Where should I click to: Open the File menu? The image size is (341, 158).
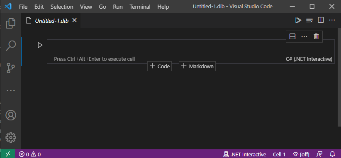(x=23, y=7)
